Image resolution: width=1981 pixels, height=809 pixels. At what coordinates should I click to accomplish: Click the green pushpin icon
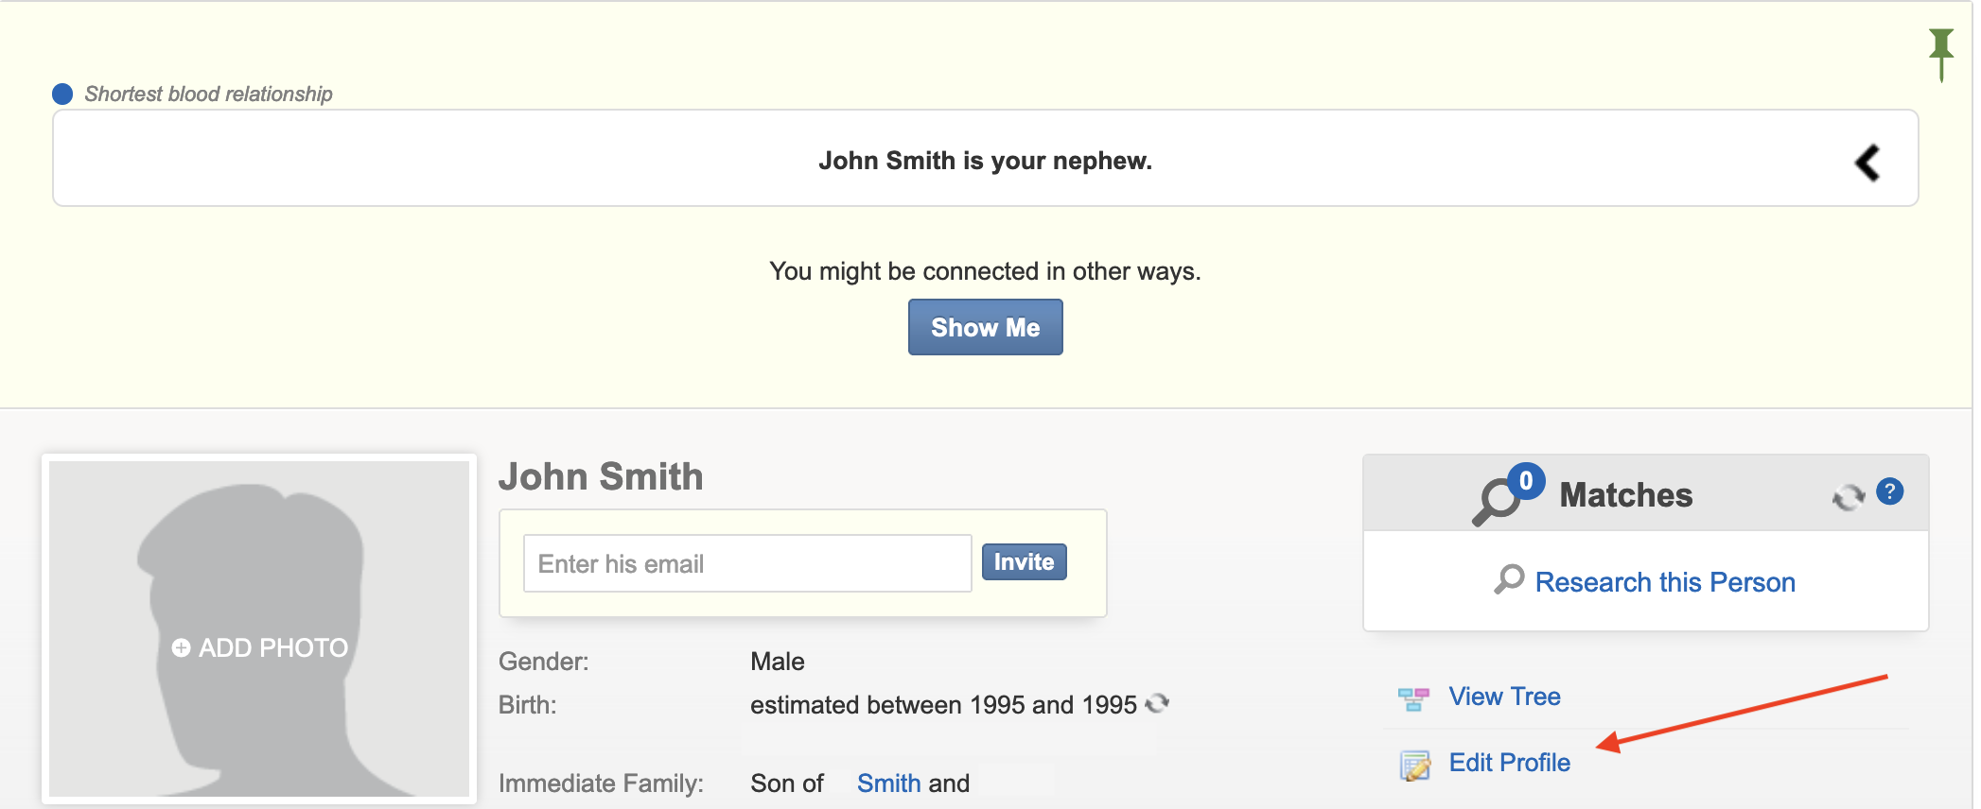tap(1941, 54)
